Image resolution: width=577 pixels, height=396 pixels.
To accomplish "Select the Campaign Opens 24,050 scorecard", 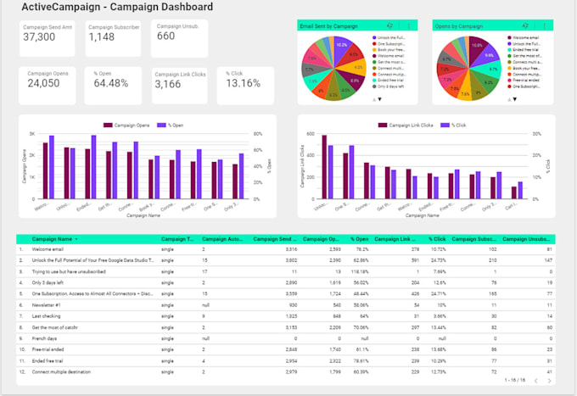I will 48,86.
